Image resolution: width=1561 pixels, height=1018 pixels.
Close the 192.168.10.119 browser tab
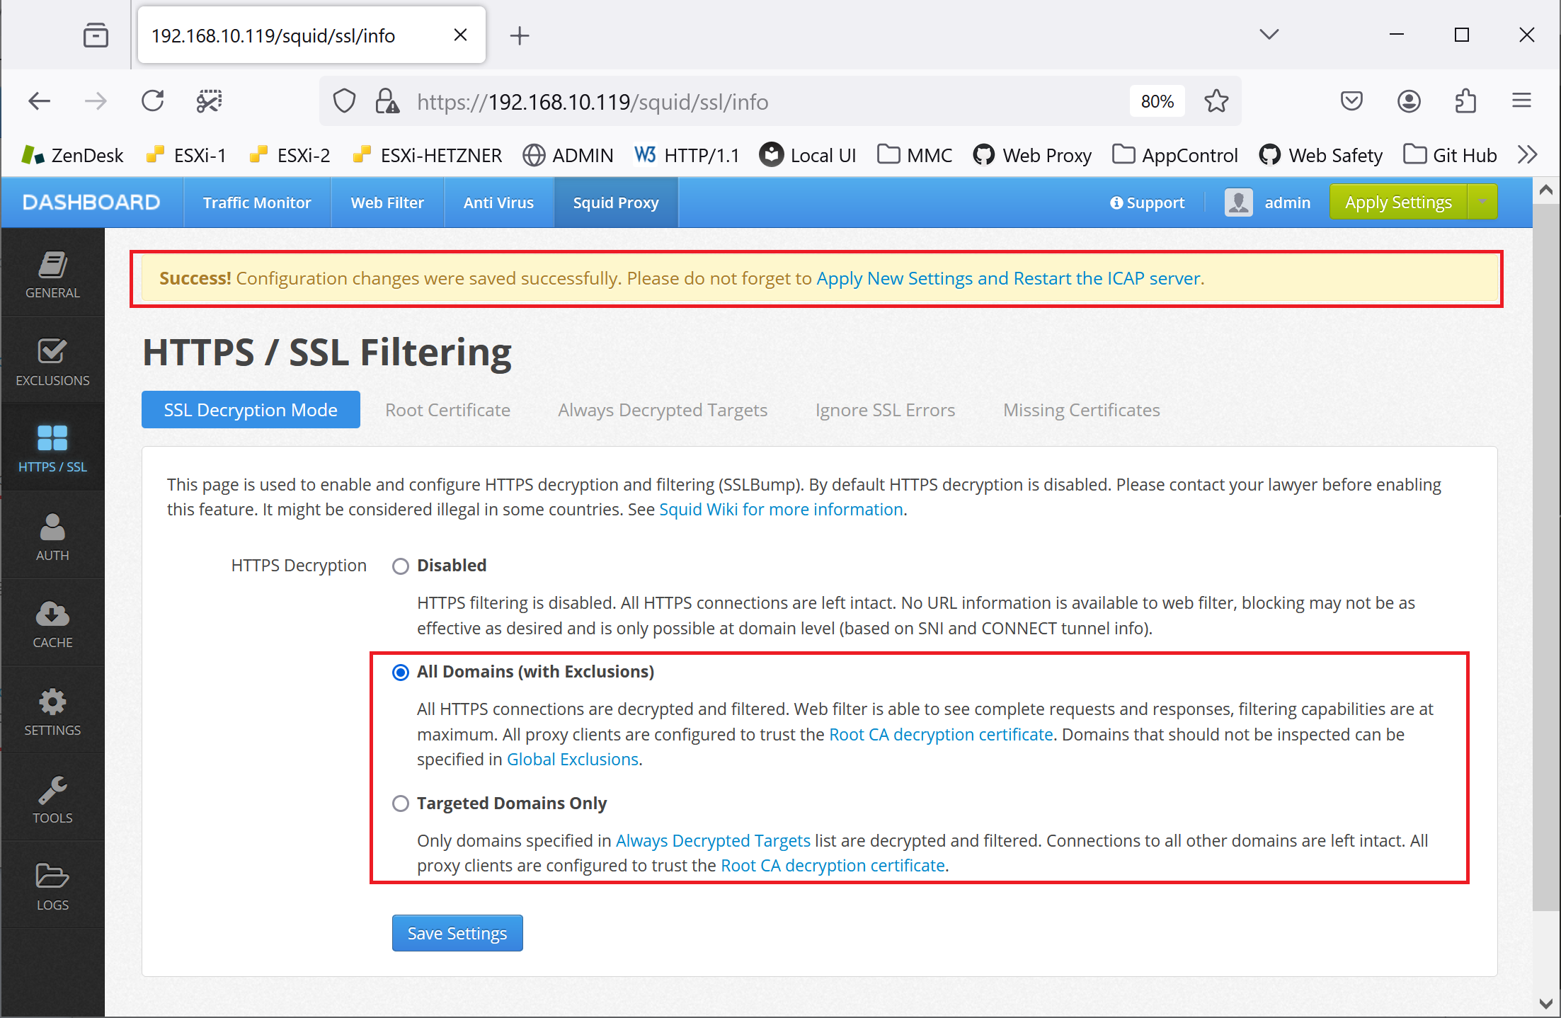(x=460, y=35)
